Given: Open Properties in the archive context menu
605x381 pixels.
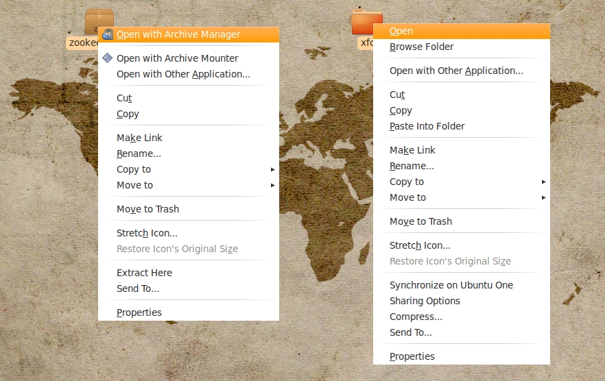Looking at the screenshot, I should click(139, 312).
